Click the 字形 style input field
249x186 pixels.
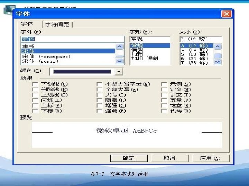[x=150, y=39]
